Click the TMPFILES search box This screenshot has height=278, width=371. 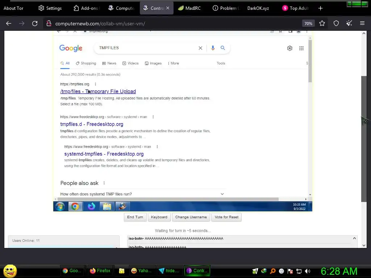(x=147, y=48)
